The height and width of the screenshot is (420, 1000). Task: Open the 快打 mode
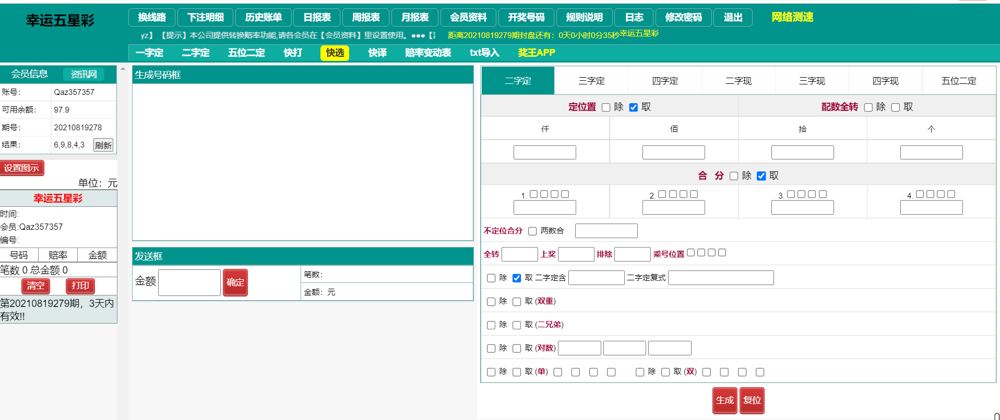(x=293, y=53)
